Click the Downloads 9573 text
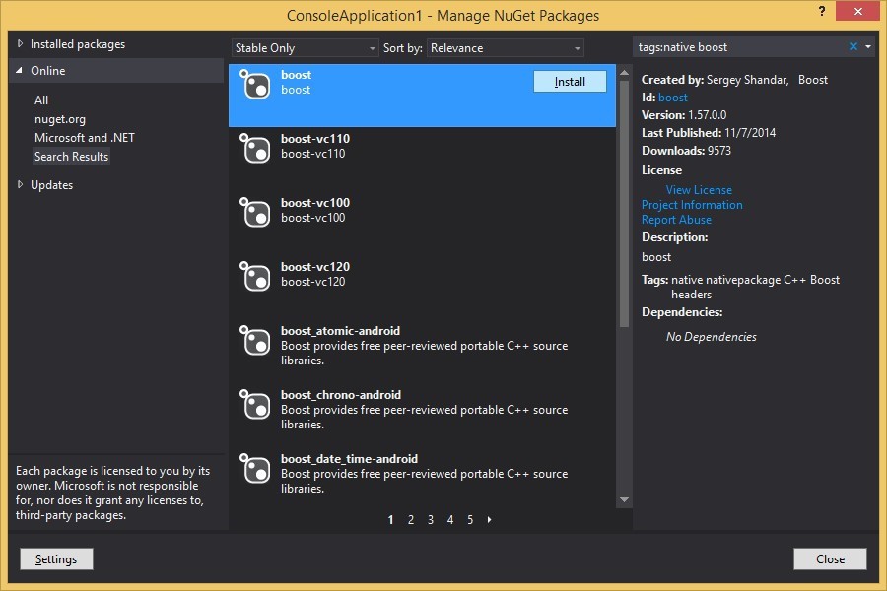This screenshot has width=887, height=591. click(x=686, y=151)
